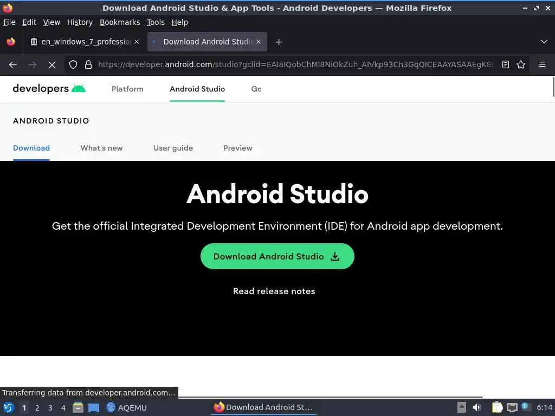Image resolution: width=555 pixels, height=416 pixels.
Task: Click the page vertical scrollbar thumb
Action: 553,87
